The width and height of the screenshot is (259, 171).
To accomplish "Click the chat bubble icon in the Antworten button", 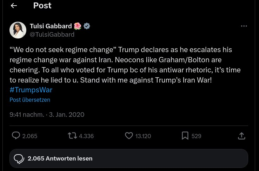I will 19,158.
